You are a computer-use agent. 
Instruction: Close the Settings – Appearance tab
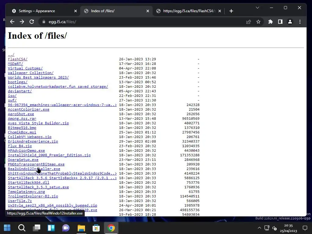pyautogui.click(x=76, y=11)
